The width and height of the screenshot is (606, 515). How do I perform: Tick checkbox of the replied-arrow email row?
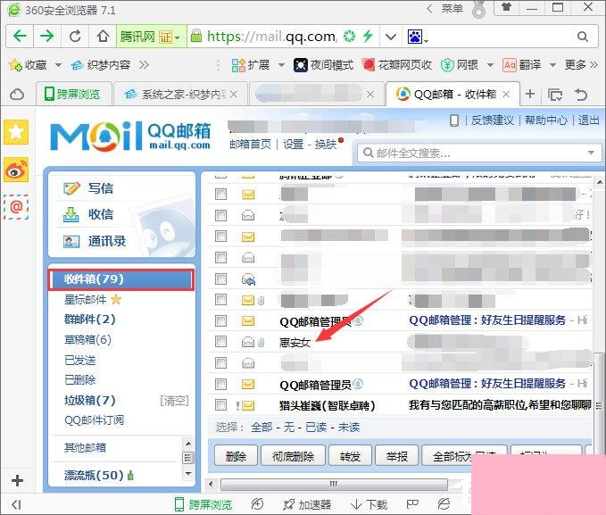pyautogui.click(x=220, y=278)
